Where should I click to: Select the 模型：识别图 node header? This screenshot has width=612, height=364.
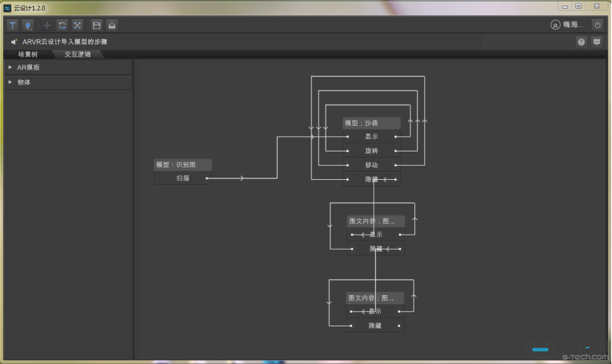(183, 165)
